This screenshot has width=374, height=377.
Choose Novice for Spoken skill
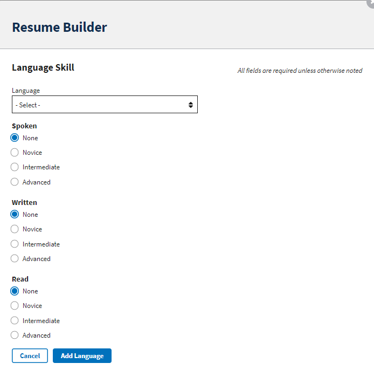(15, 153)
